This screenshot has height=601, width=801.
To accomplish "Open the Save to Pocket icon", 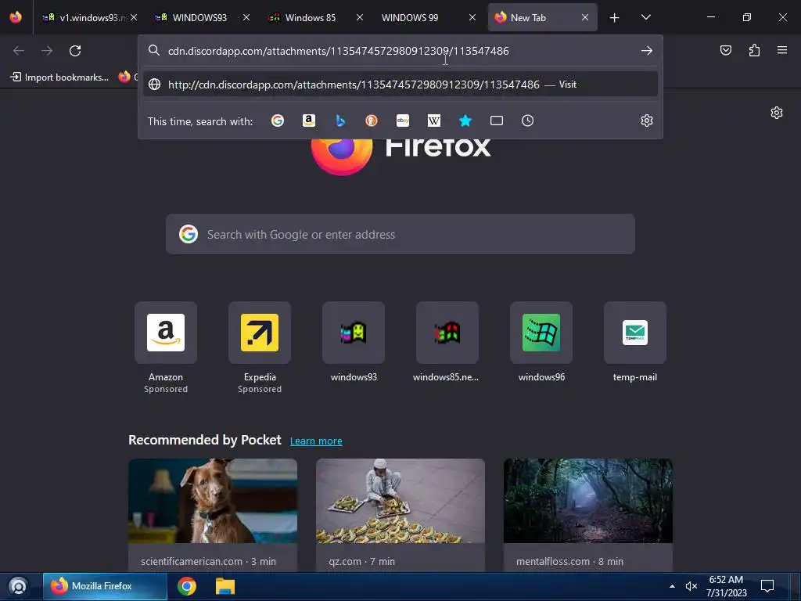I will click(x=725, y=50).
